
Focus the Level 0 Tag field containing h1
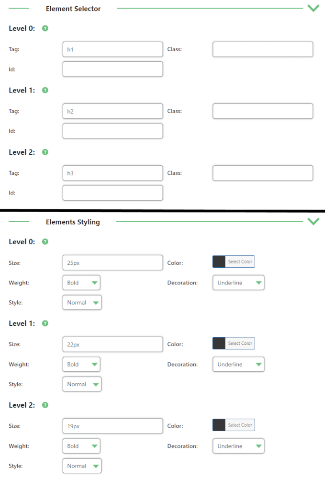pos(112,49)
